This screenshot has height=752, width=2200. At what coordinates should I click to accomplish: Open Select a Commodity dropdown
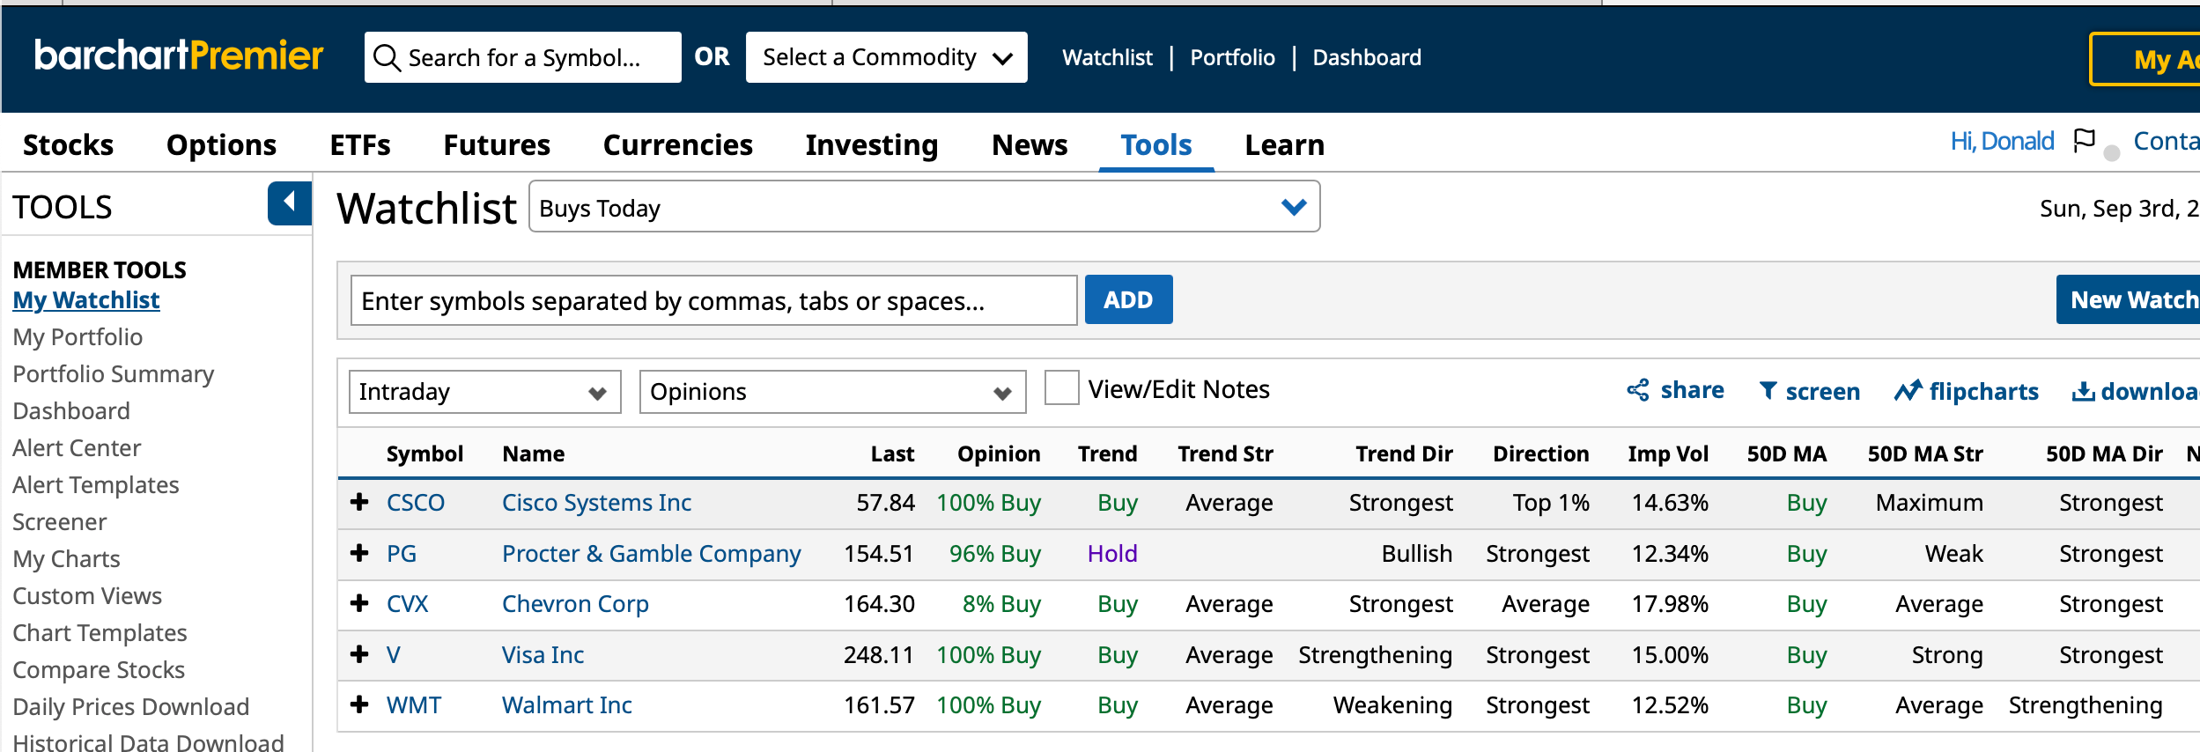click(x=886, y=57)
